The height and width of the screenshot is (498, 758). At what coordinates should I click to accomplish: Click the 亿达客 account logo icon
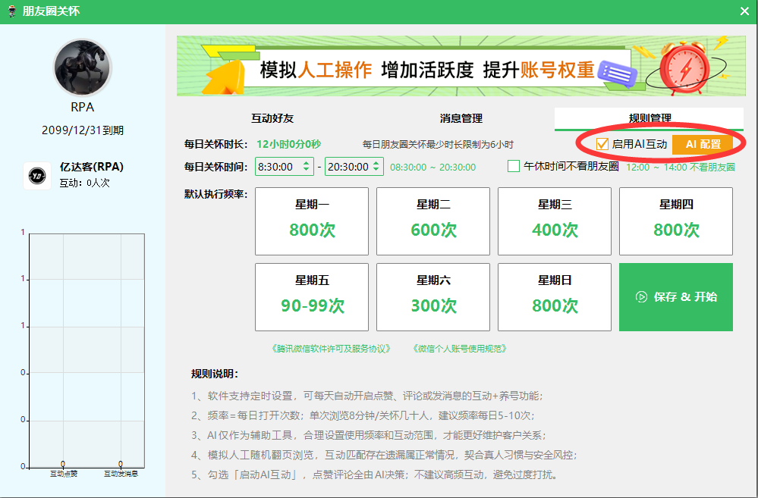37,175
